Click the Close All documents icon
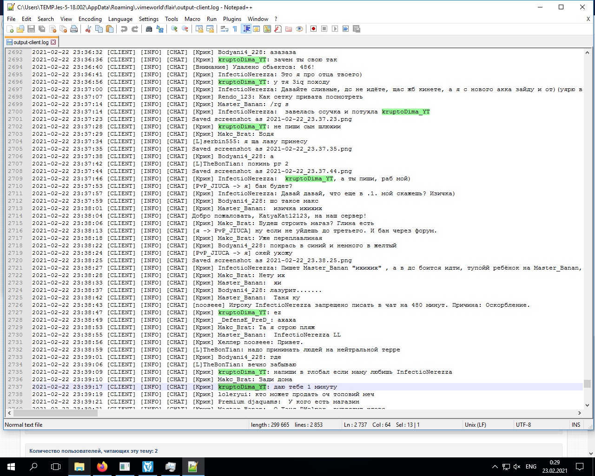595x476 pixels. [63, 29]
